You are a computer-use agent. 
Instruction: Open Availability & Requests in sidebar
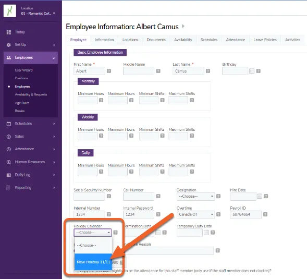31,94
